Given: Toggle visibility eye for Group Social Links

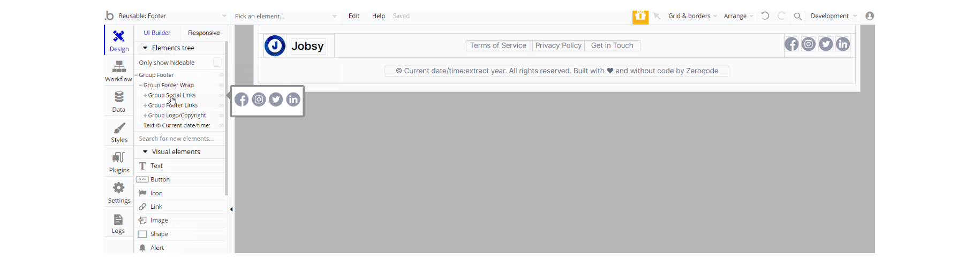Looking at the screenshot, I should click(221, 95).
